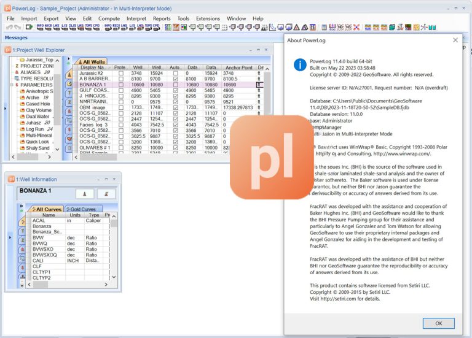Select the All Curves tab
Image resolution: width=472 pixels, height=338 pixels.
[45, 209]
